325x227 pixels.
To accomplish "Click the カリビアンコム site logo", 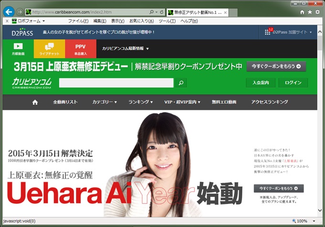I will click(32, 83).
